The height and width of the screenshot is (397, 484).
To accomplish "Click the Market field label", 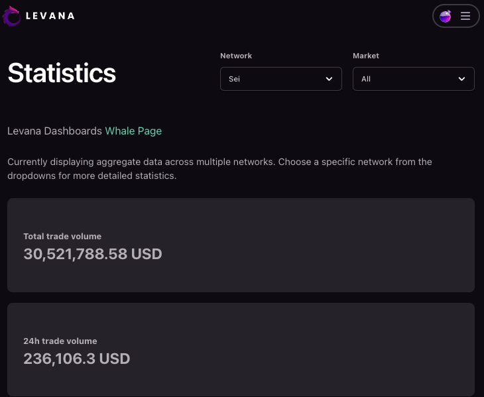I will (x=365, y=56).
